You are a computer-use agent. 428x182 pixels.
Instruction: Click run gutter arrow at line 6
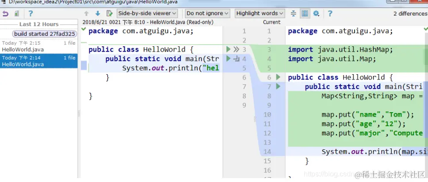click(278, 77)
